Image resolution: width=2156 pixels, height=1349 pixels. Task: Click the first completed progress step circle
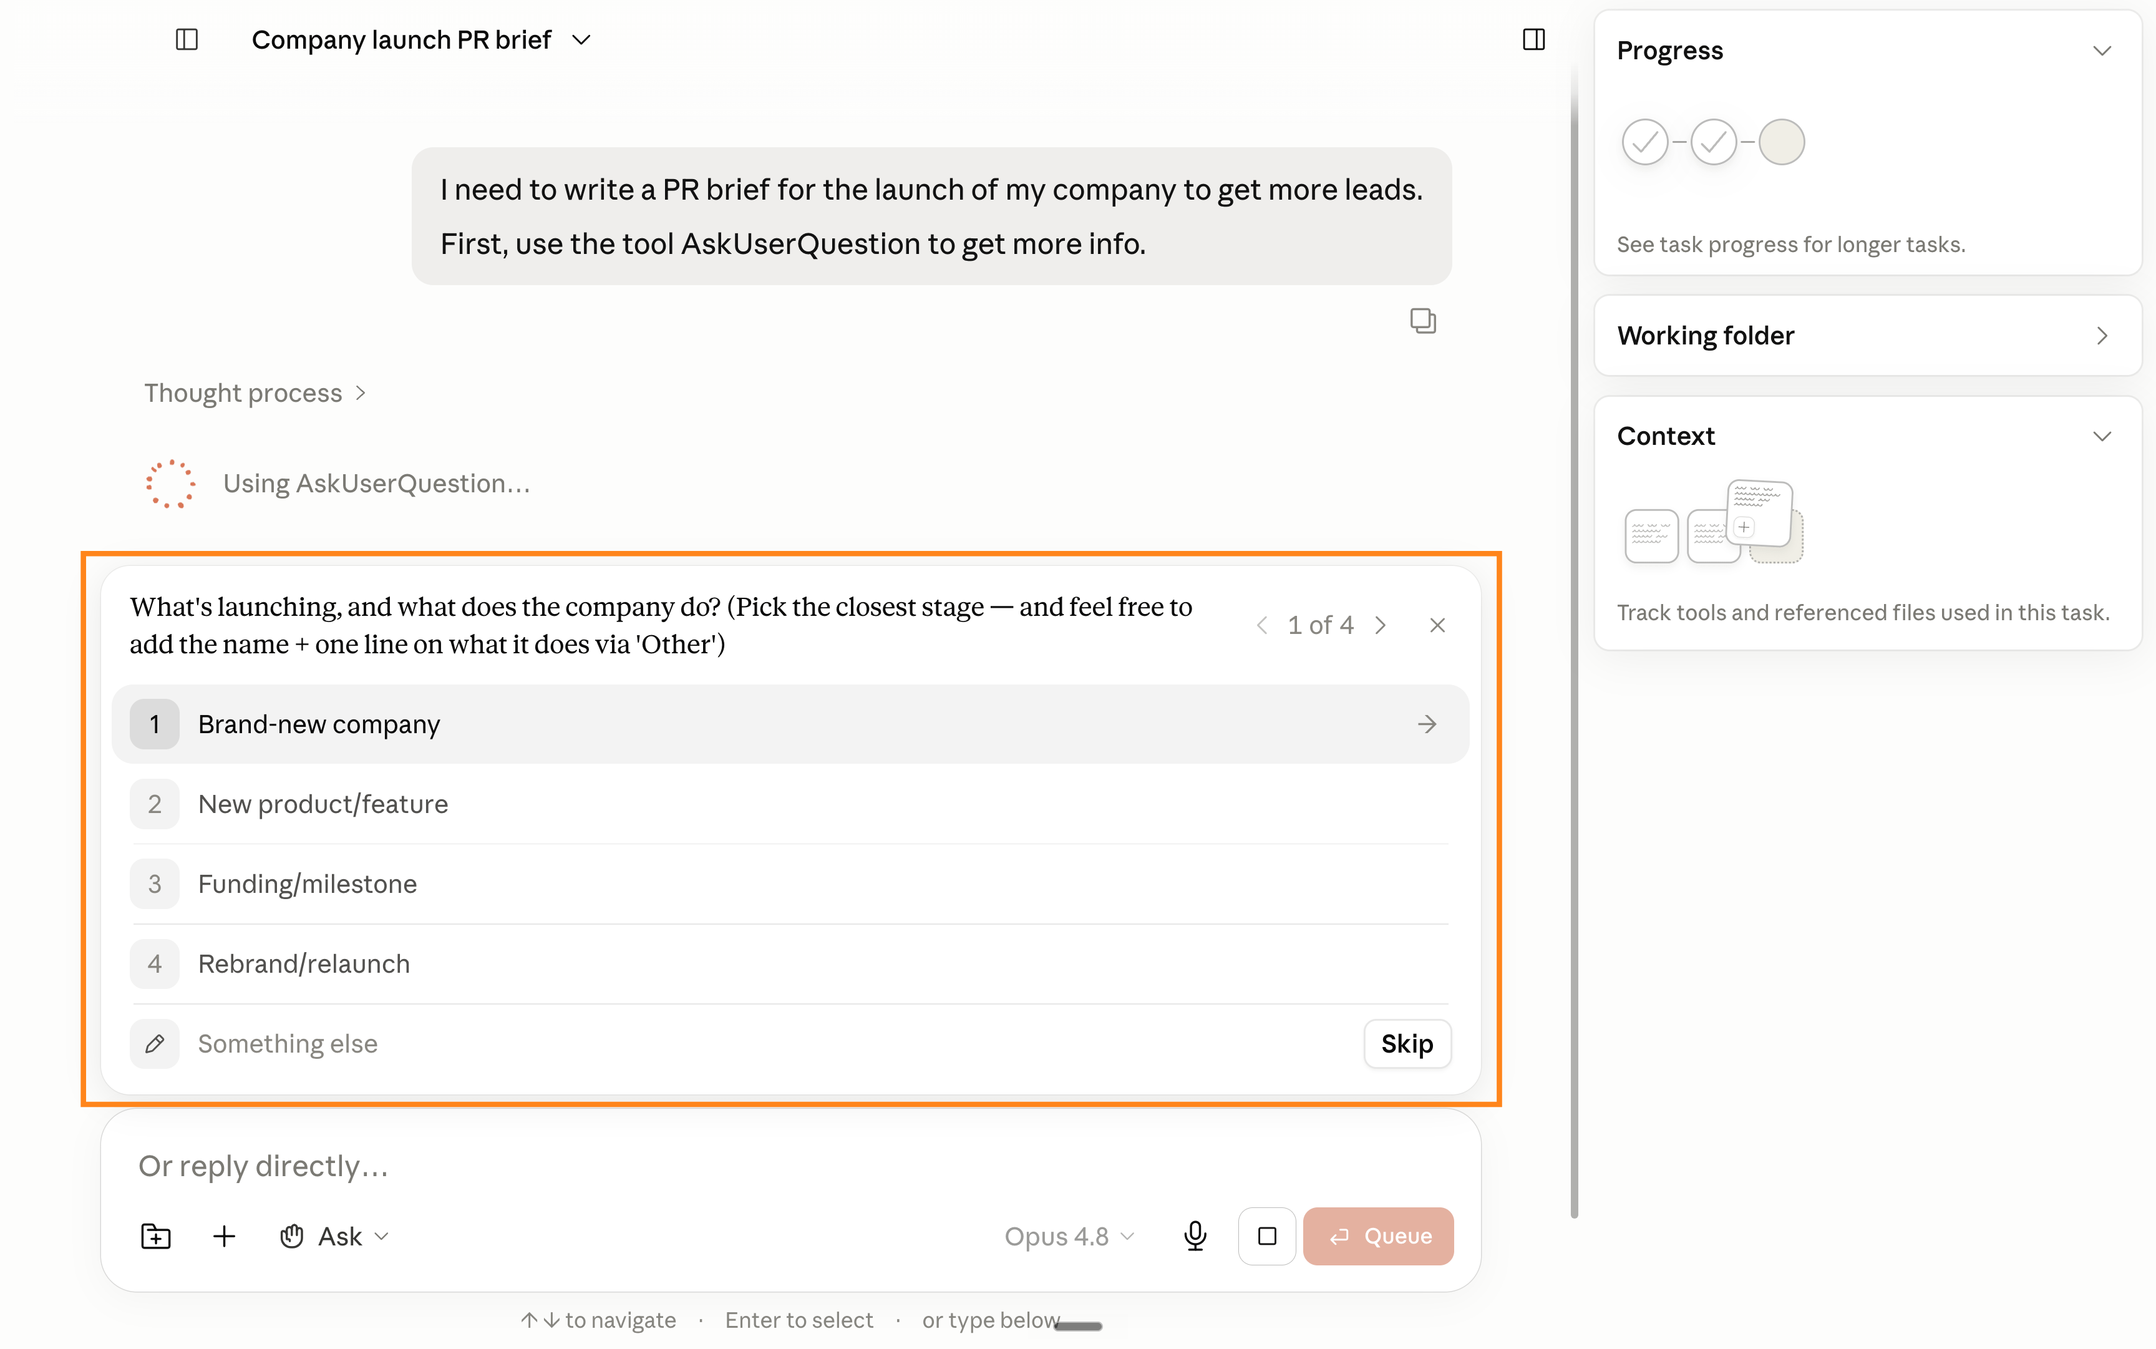[1644, 142]
